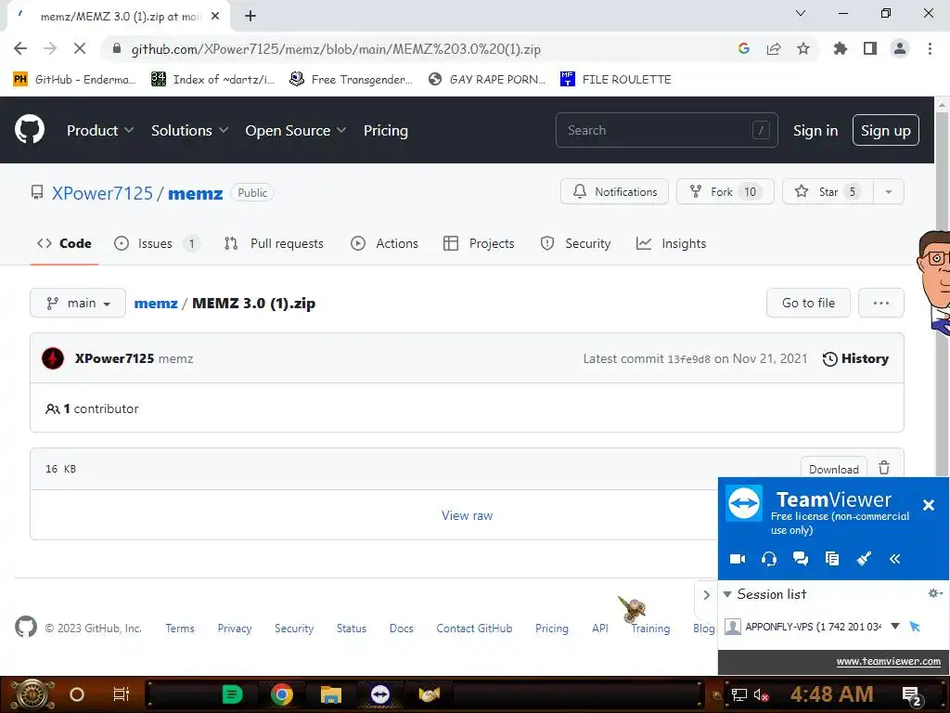Open Chrome tab search chevron
The image size is (950, 713).
click(801, 13)
